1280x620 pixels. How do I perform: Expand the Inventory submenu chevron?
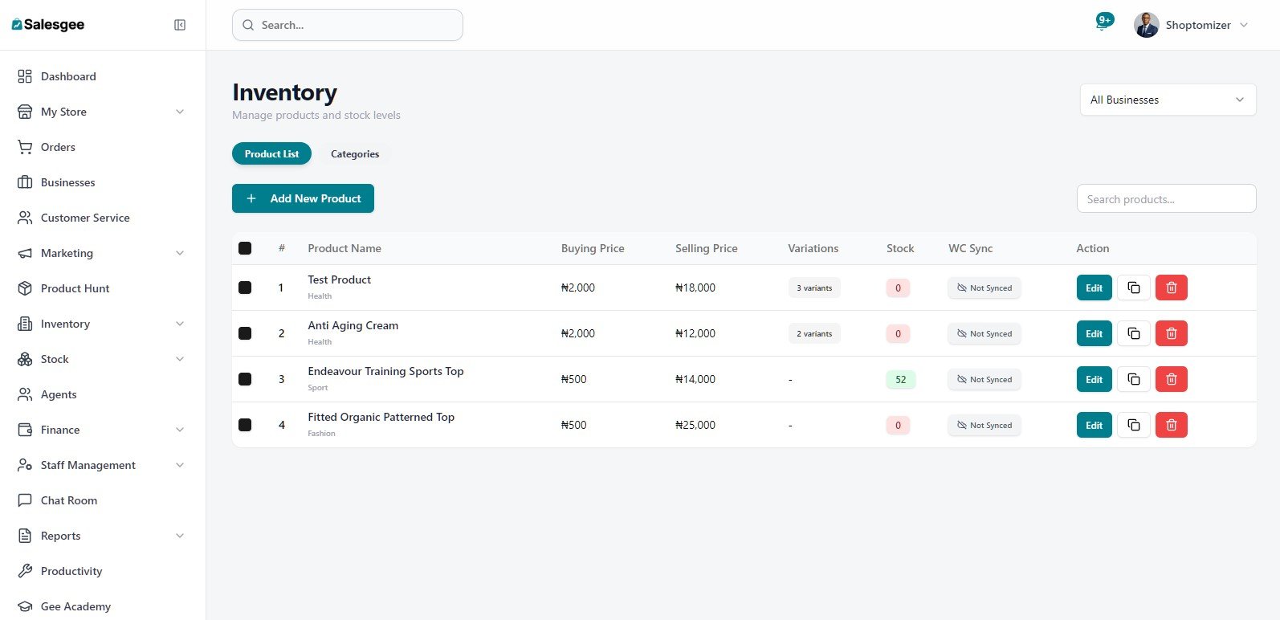coord(180,324)
